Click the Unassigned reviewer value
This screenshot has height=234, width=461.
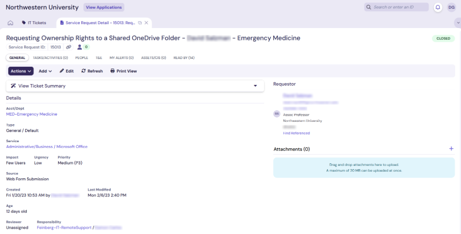pos(17,228)
